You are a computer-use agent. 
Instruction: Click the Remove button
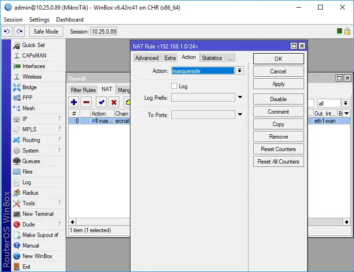(278, 137)
